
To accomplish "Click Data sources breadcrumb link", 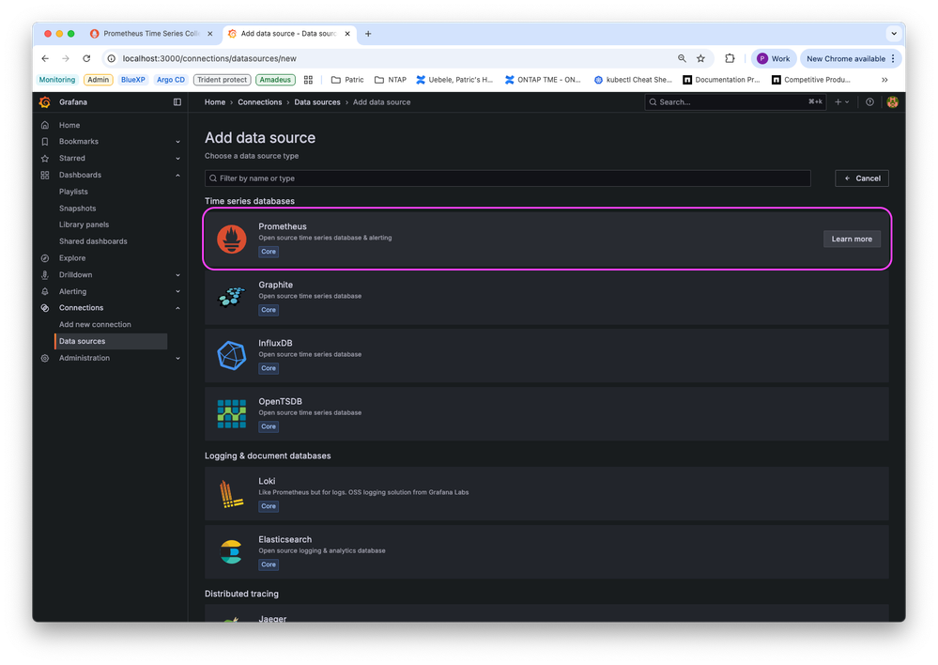I will 317,102.
